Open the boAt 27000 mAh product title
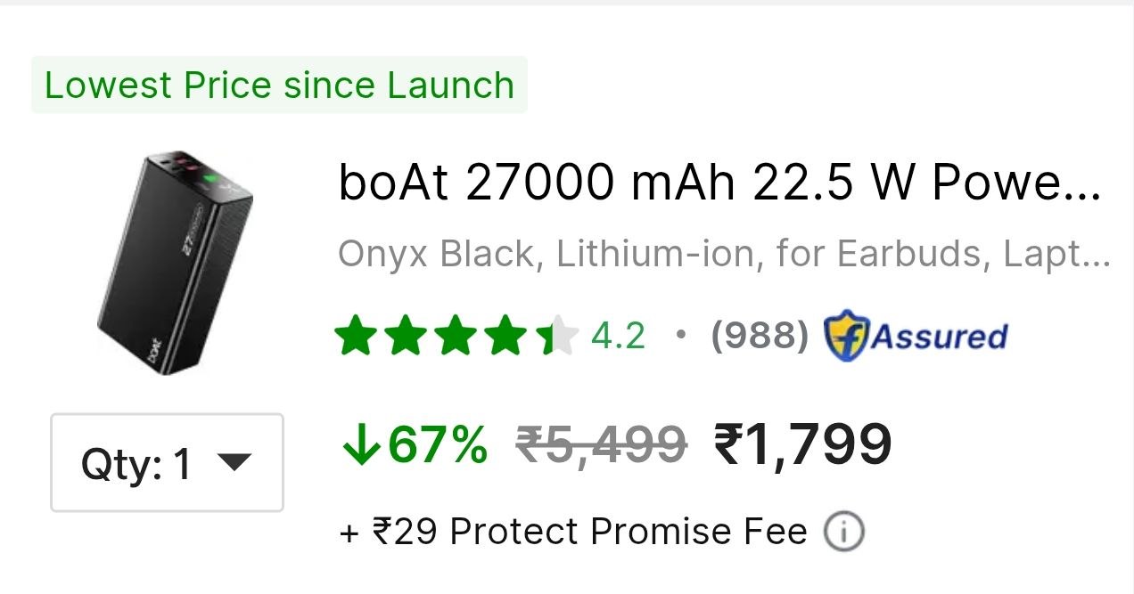Screen dimensions: 1134x594 click(720, 183)
